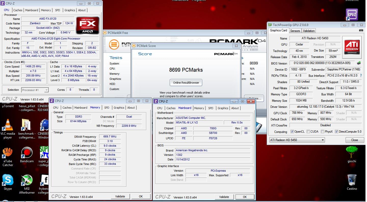Click the 8699 PCMarks score text
The image size is (367, 202).
186,70
